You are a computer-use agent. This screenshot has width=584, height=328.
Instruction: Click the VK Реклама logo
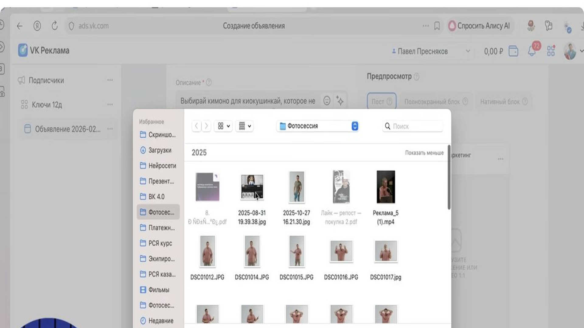click(x=43, y=50)
